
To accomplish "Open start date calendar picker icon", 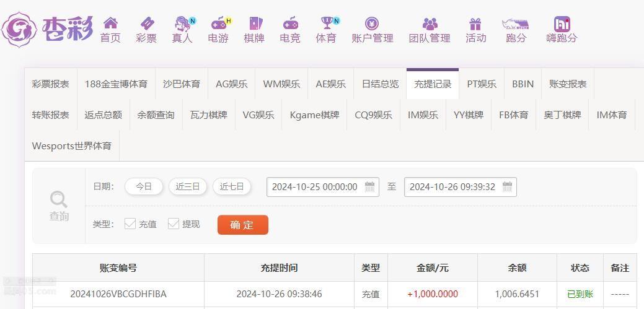I will 369,187.
